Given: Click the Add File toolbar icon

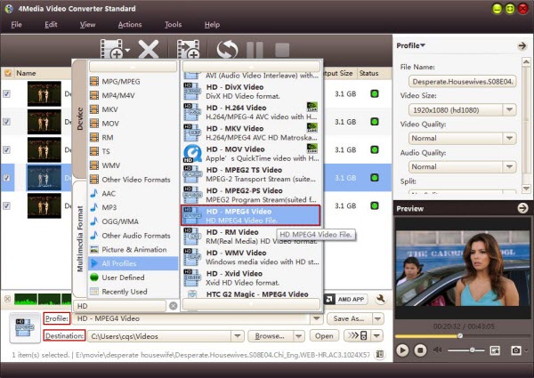Looking at the screenshot, I should click(x=110, y=50).
